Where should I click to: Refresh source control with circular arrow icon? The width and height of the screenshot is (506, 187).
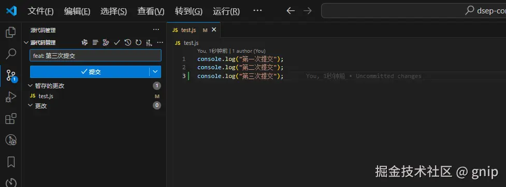[x=138, y=42]
